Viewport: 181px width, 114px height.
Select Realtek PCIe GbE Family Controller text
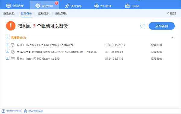(x=50, y=45)
